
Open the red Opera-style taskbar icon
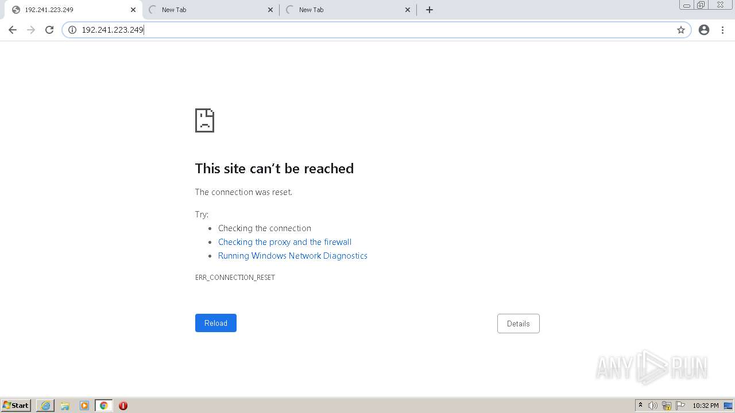(123, 406)
